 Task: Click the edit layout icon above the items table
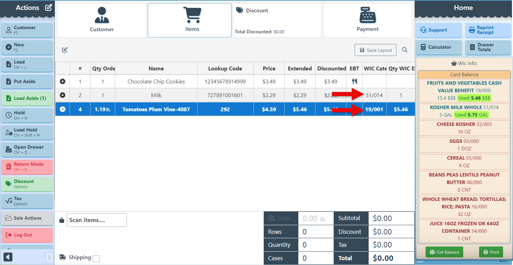tap(65, 50)
